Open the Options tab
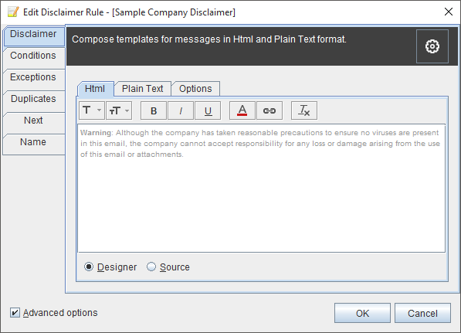 pos(195,89)
